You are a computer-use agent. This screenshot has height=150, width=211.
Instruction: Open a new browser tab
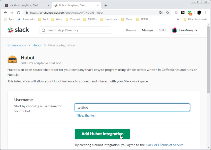coord(106,5)
